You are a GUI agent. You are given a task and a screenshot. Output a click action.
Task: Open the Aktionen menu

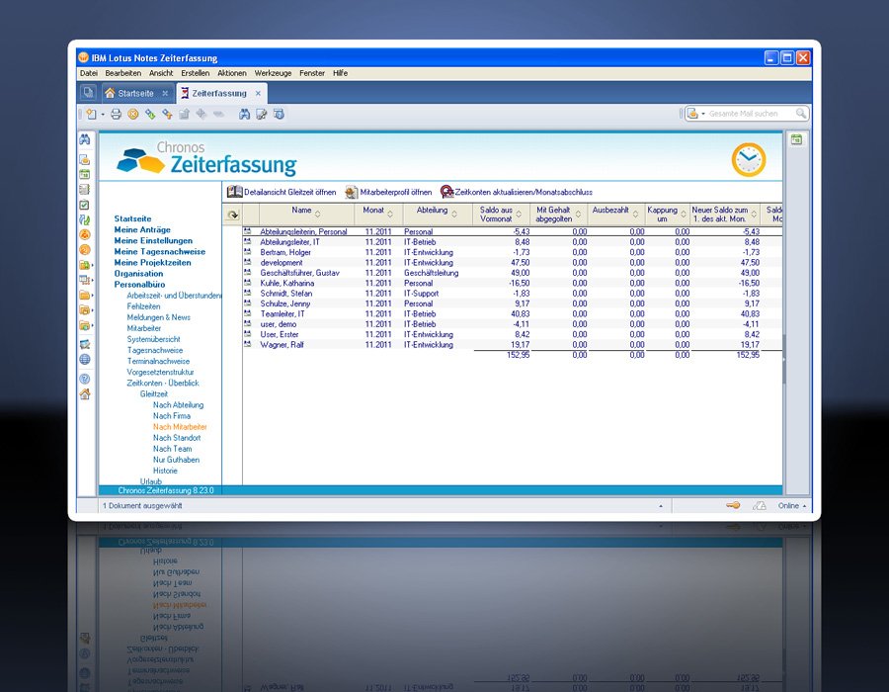[x=232, y=73]
